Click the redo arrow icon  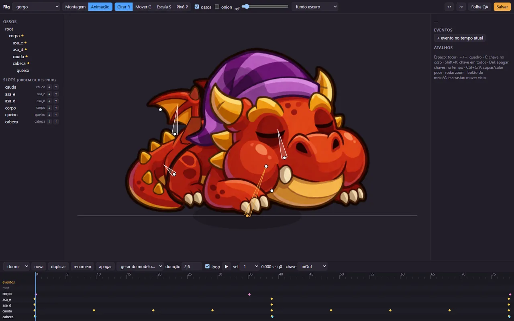(x=461, y=7)
